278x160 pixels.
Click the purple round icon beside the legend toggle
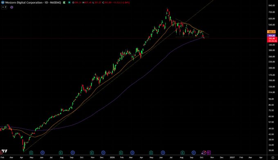12,7
